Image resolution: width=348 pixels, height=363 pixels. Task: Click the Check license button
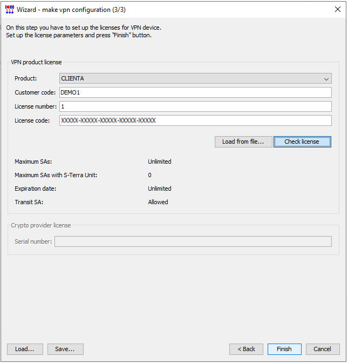pyautogui.click(x=302, y=142)
